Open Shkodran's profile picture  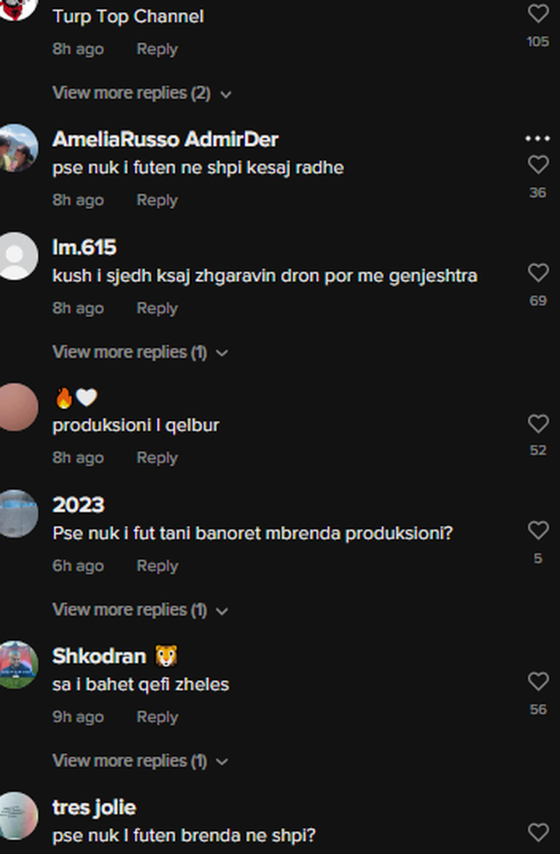17,664
